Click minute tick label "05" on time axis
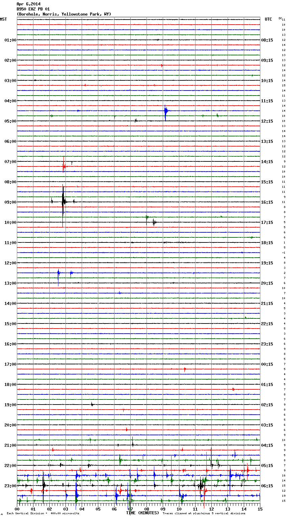The width and height of the screenshot is (287, 518). [x=98, y=509]
